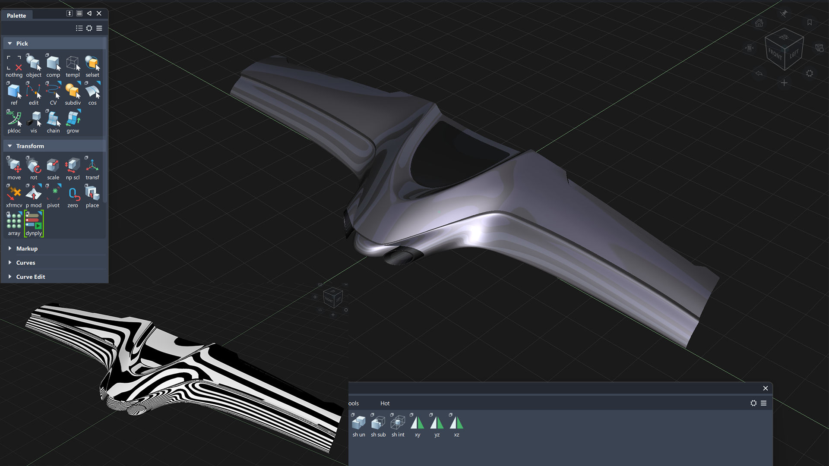Open the shelf hamburger menu
829x466 pixels.
point(764,403)
